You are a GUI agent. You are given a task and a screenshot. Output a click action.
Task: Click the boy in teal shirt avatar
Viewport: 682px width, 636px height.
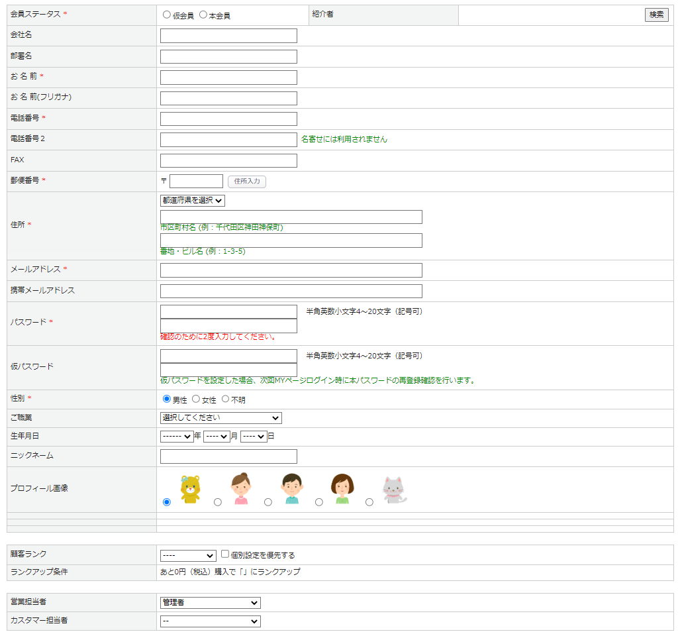291,489
